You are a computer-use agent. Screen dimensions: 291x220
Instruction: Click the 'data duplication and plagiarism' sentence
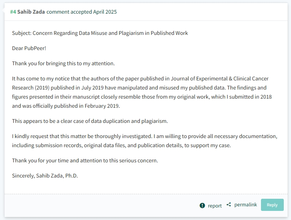tap(90, 121)
